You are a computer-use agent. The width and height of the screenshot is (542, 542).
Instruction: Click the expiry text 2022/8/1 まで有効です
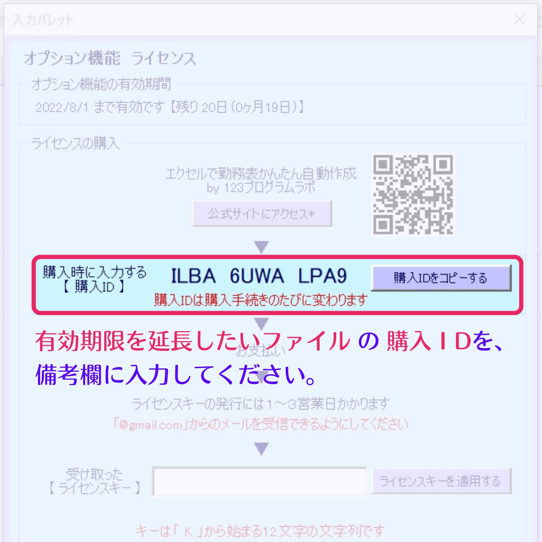coord(100,107)
